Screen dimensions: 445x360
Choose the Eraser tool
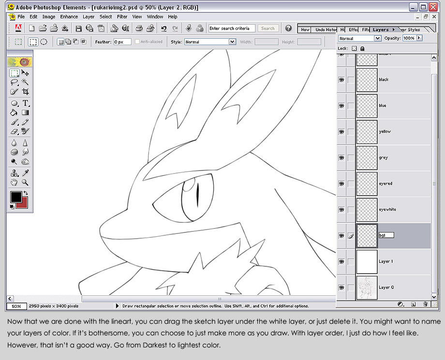[14, 131]
